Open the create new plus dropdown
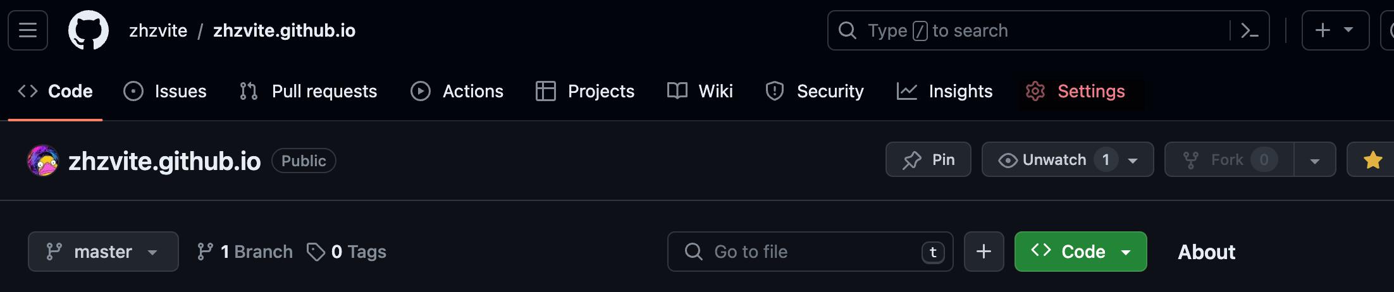This screenshot has width=1394, height=292. pos(1335,30)
